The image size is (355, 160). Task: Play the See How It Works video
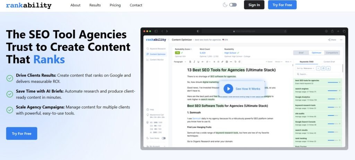(x=228, y=89)
